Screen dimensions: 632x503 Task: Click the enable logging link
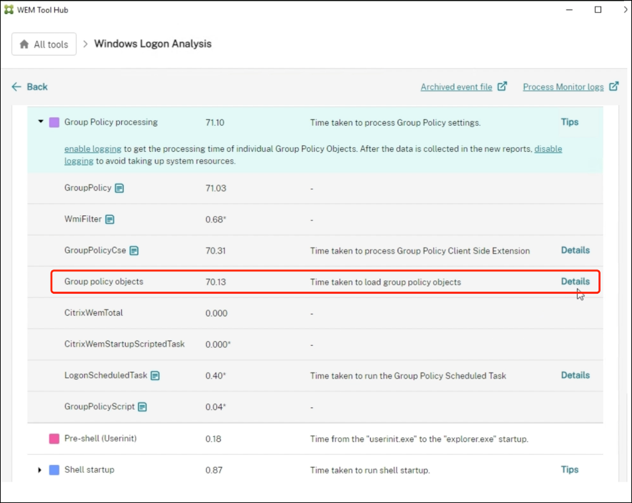(92, 148)
